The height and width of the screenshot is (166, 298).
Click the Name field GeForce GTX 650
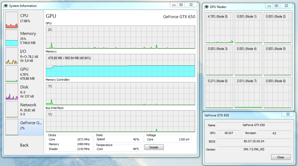tap(254, 125)
